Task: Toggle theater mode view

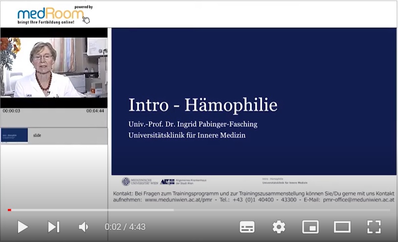Action: coord(342,226)
